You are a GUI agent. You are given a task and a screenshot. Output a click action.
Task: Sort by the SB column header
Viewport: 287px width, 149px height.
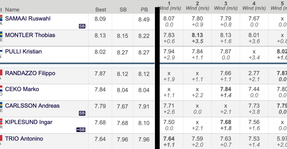tap(123, 9)
